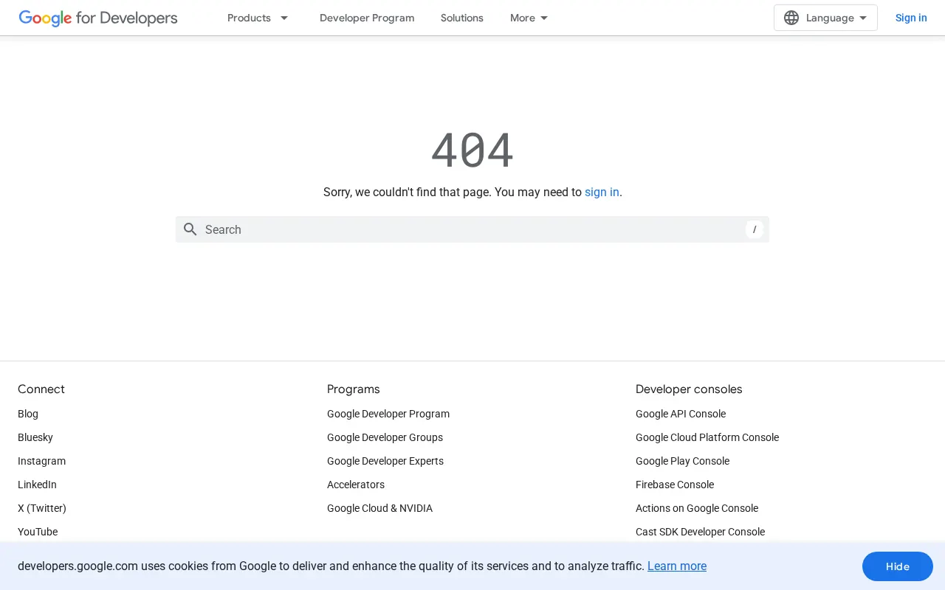Viewport: 945px width, 590px height.
Task: Click the Developer consoles heading
Action: point(689,389)
